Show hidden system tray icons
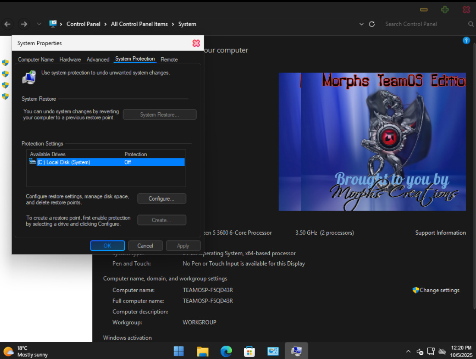 click(409, 351)
